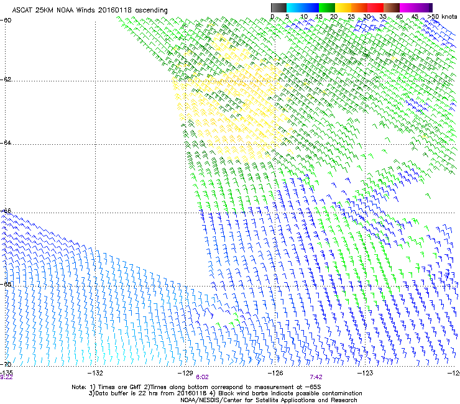Image resolution: width=460 pixels, height=404 pixels.
Task: Click the '-64' latitude label
Action: [6, 142]
